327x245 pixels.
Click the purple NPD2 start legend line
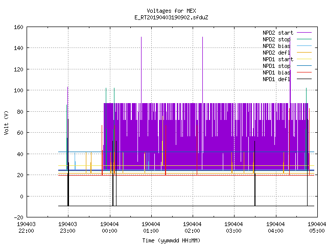(304, 33)
